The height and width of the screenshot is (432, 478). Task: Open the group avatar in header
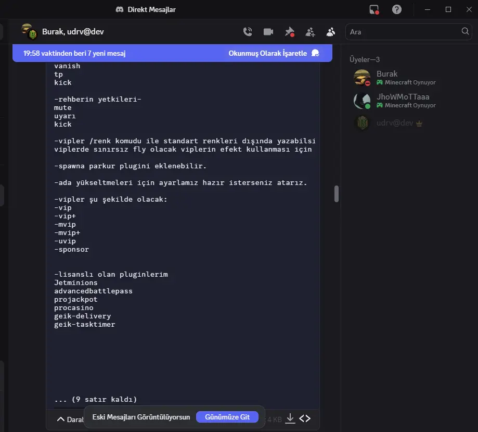29,31
